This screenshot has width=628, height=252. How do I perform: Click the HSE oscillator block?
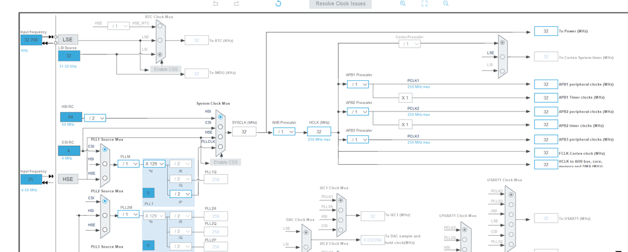tap(68, 179)
